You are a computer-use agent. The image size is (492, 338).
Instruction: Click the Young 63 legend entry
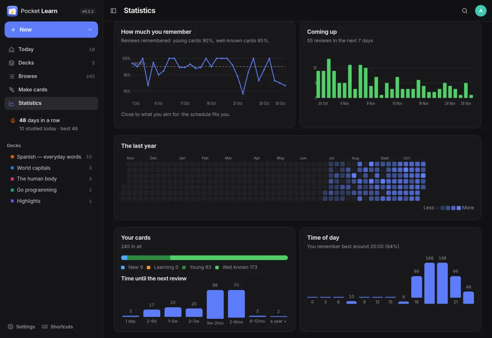pos(196,267)
